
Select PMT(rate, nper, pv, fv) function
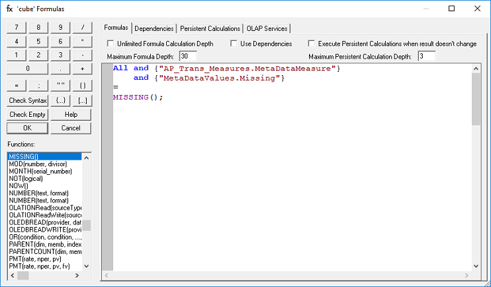point(45,267)
